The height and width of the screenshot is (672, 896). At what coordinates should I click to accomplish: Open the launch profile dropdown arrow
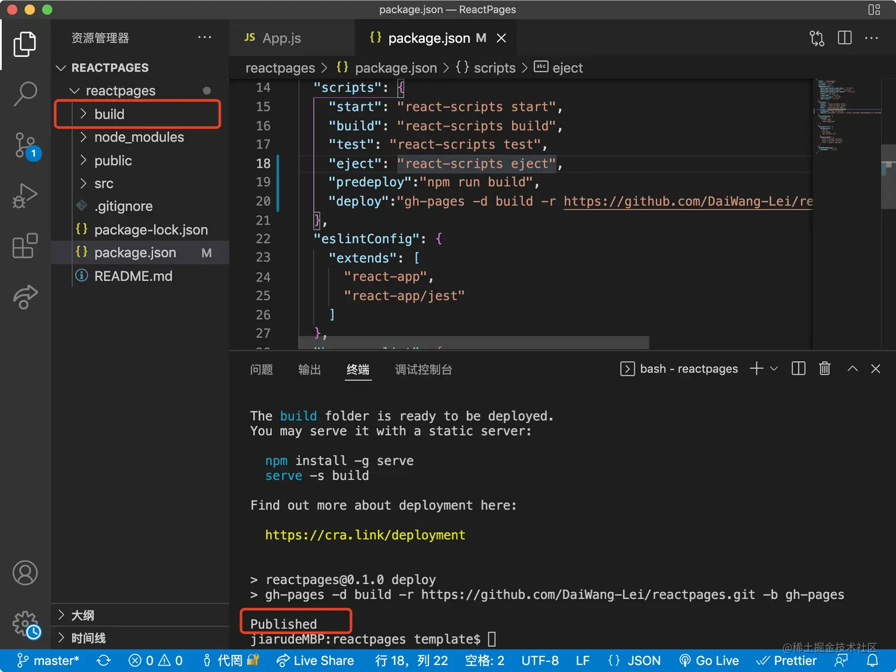[x=774, y=369]
